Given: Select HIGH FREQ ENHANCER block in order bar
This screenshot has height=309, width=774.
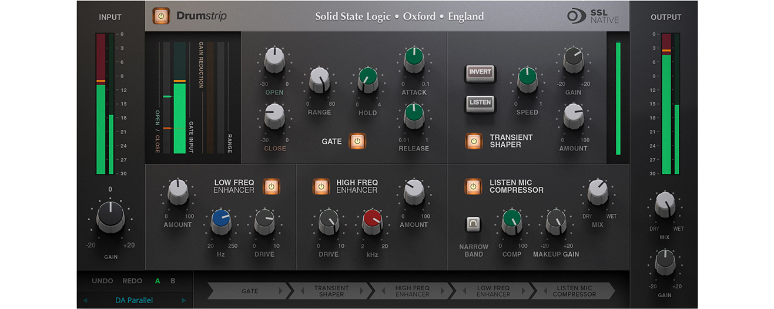Looking at the screenshot, I should tap(412, 291).
